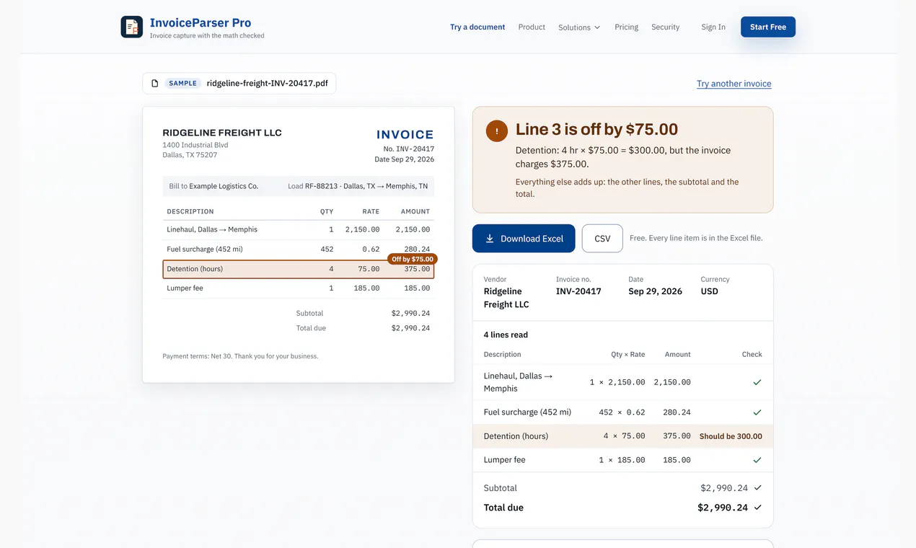This screenshot has height=548, width=916.
Task: Click Linehaul, Dallas → Memphis in invoice preview
Action: coord(212,229)
